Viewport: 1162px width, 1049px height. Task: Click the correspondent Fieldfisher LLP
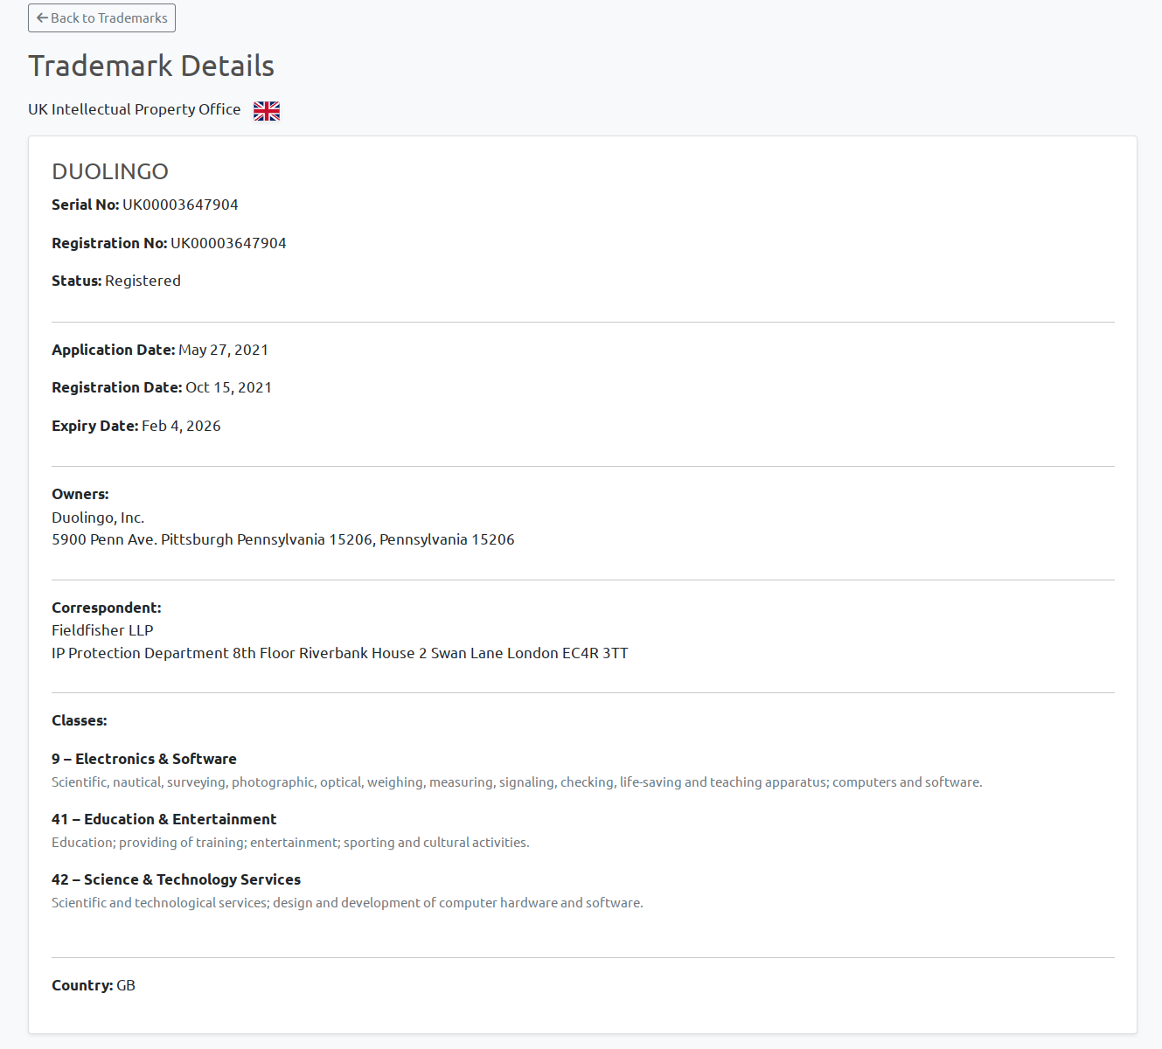pos(102,630)
